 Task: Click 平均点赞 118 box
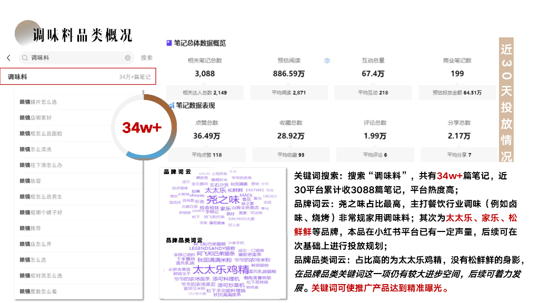pyautogui.click(x=206, y=155)
